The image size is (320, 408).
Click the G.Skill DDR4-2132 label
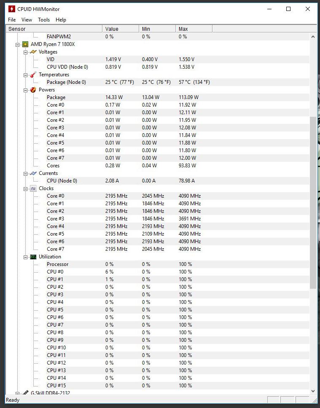[x=50, y=393]
